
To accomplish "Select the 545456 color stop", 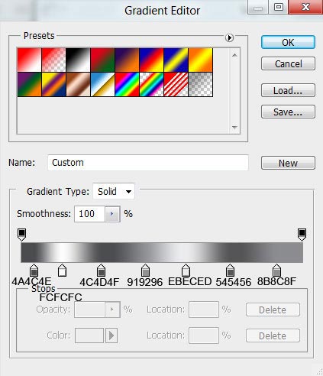I will tap(230, 271).
